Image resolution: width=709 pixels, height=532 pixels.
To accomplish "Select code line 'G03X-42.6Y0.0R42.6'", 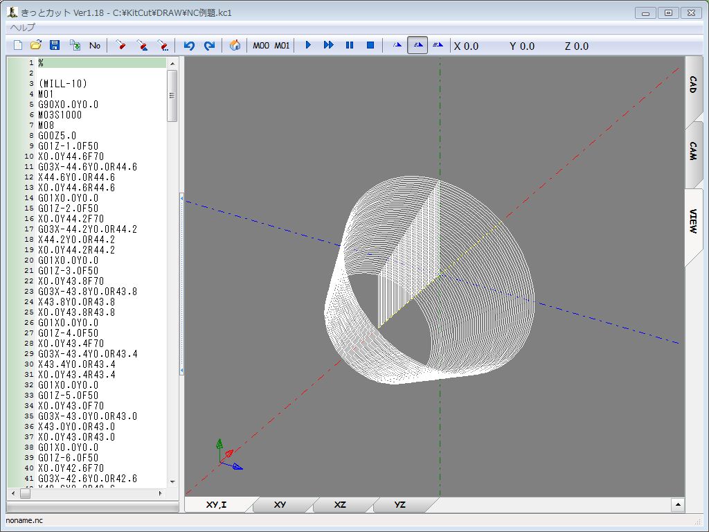I will [87, 479].
